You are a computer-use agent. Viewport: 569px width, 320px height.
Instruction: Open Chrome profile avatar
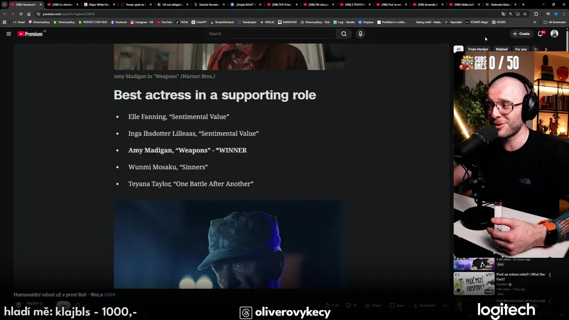pos(556,14)
